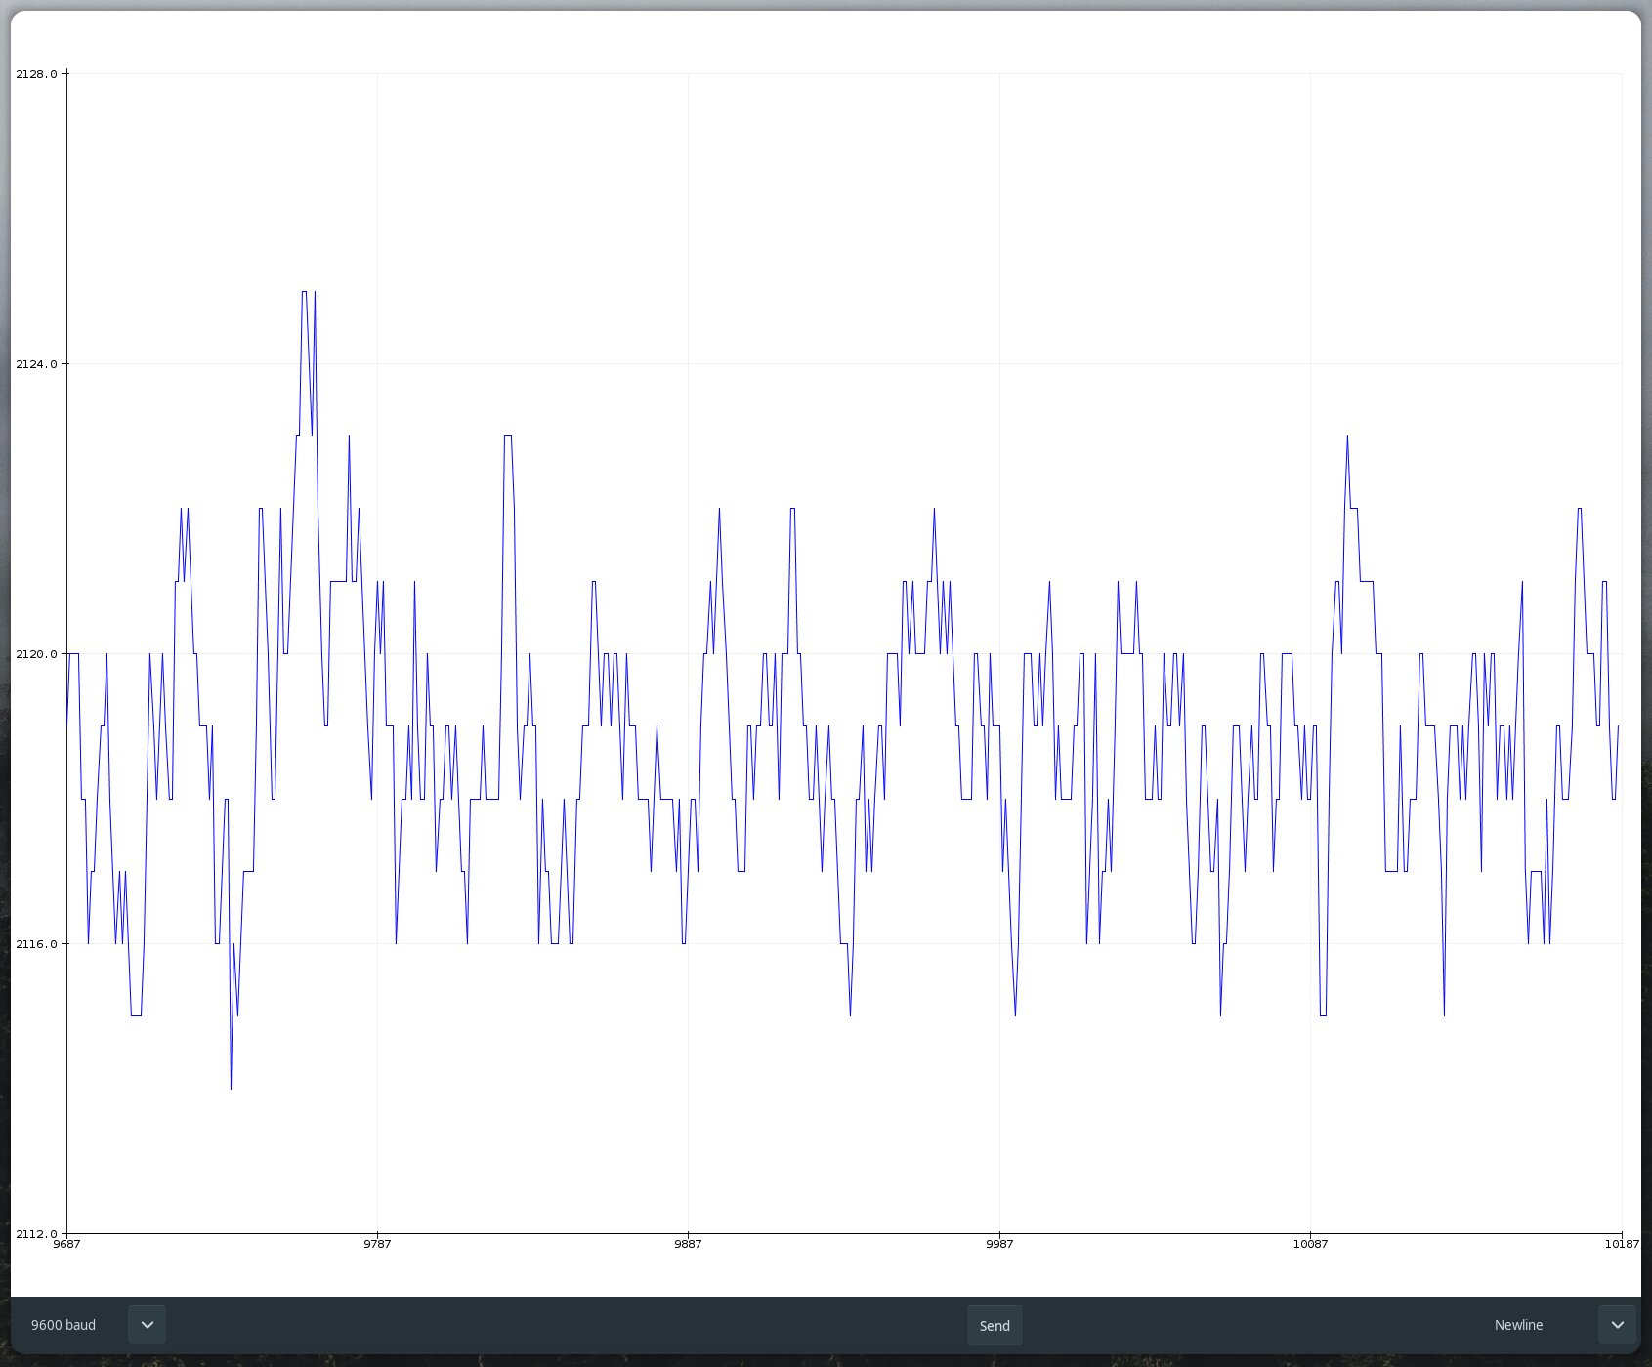This screenshot has height=1367, width=1652.
Task: Click the 2116.0 y-axis label
Action: click(x=36, y=944)
